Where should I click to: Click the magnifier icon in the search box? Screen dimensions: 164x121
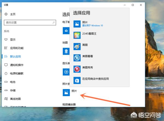tap(54, 22)
